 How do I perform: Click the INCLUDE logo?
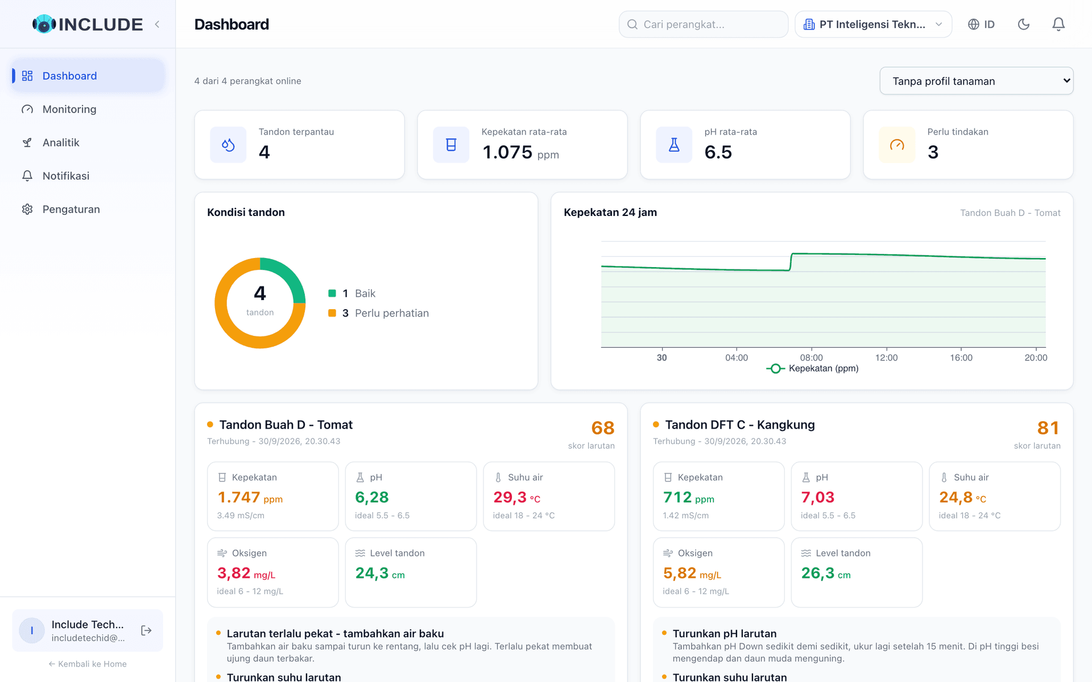pos(88,24)
